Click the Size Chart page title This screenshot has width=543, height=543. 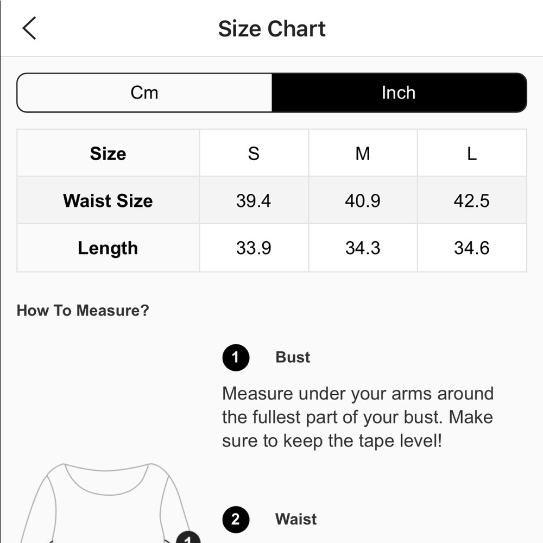click(x=271, y=29)
